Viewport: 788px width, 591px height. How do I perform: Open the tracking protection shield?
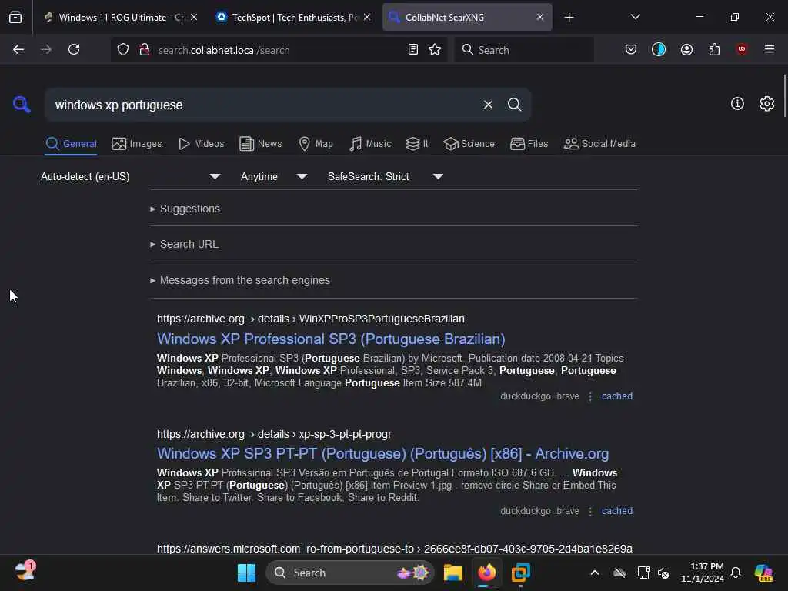[x=123, y=50]
